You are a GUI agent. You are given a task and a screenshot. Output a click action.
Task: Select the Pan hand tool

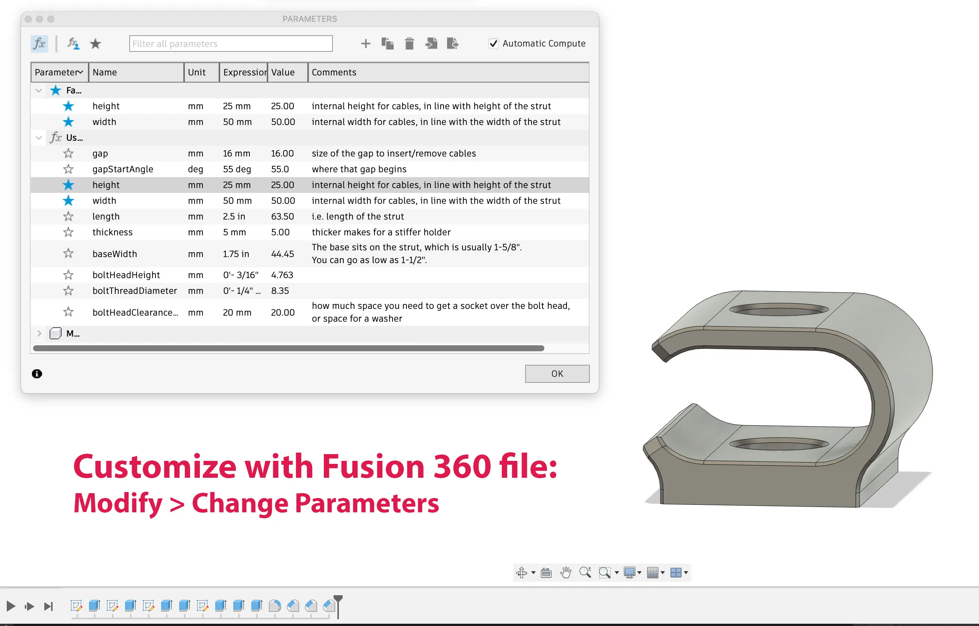click(566, 572)
